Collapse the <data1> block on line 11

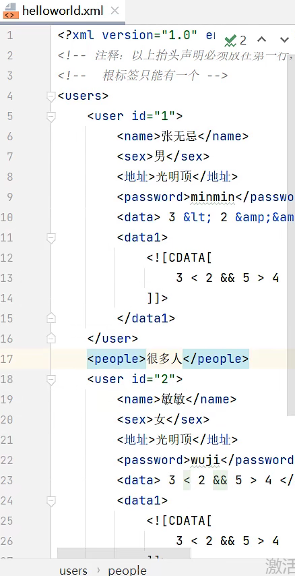[51, 237]
